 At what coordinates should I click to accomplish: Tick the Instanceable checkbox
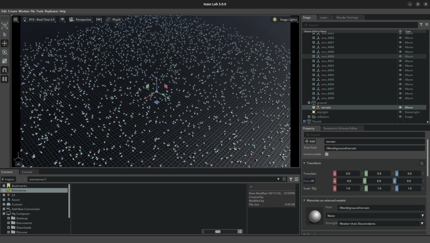[x=326, y=154]
